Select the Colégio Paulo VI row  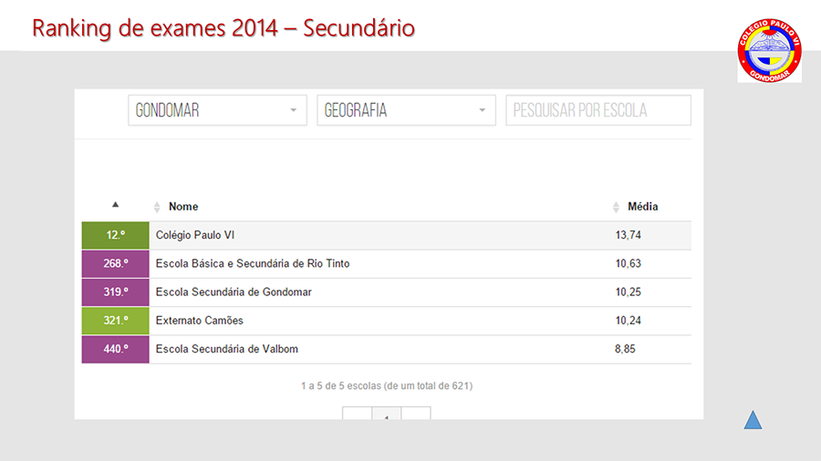tap(387, 235)
